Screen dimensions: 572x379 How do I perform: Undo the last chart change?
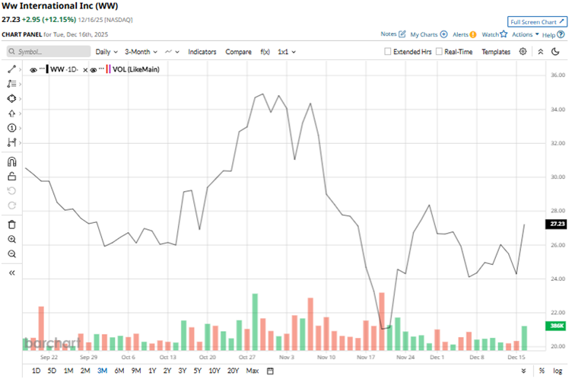(x=11, y=191)
